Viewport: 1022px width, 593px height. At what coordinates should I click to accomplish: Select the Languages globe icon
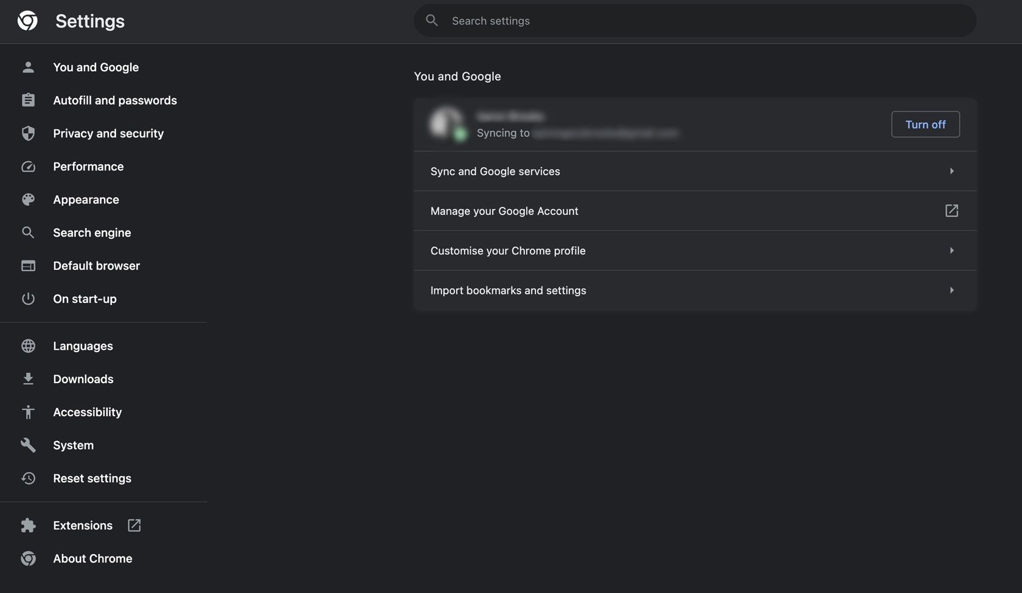(28, 345)
